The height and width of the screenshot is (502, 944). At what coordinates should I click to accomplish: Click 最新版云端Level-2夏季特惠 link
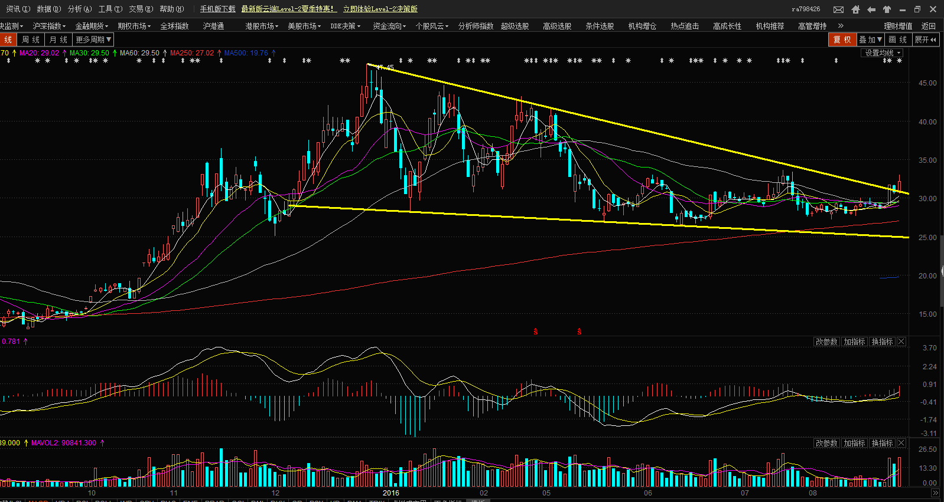point(288,9)
